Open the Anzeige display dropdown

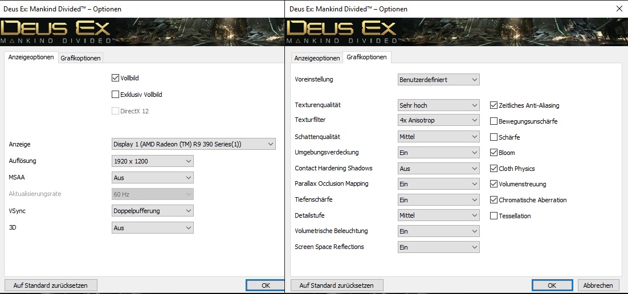pyautogui.click(x=193, y=144)
